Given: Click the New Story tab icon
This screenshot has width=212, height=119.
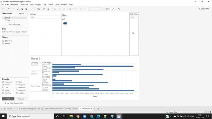Looking at the screenshot, I should 102,109.
